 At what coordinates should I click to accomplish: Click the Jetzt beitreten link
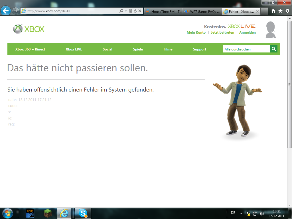point(222,33)
